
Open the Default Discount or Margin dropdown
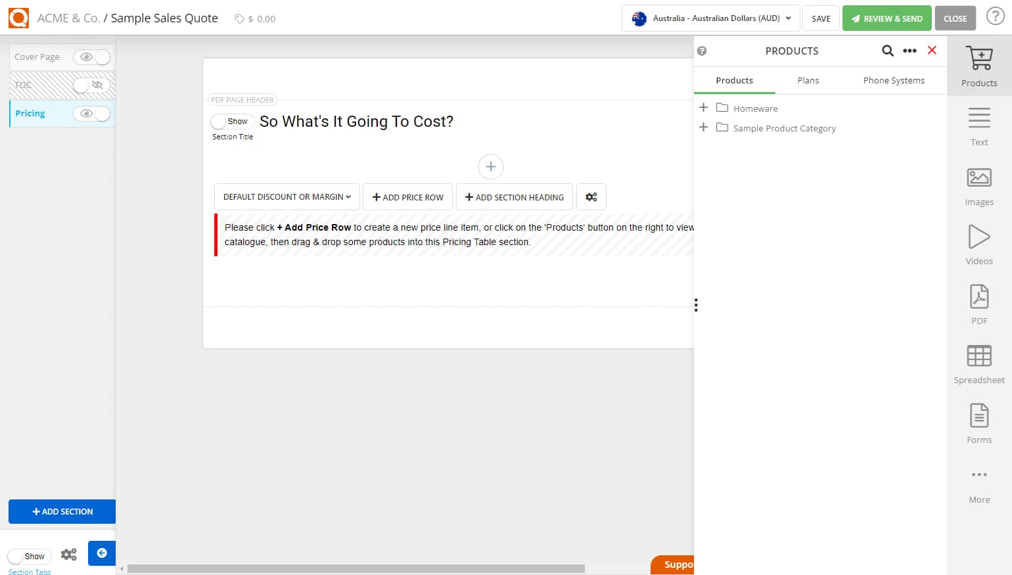pyautogui.click(x=286, y=196)
